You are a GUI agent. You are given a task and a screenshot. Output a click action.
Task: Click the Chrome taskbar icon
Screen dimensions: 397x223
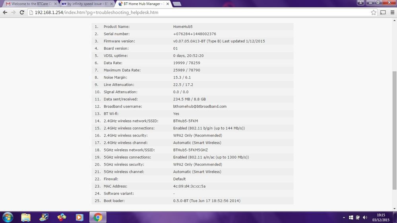(x=98, y=217)
